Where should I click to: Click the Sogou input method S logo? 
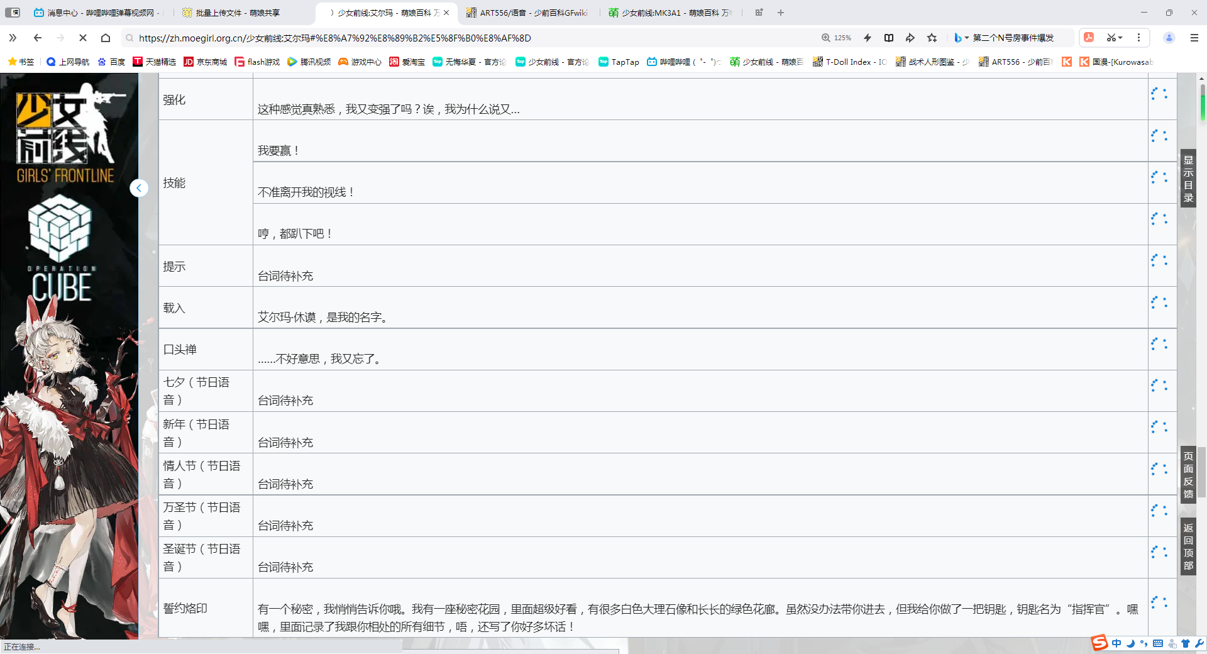[x=1100, y=643]
